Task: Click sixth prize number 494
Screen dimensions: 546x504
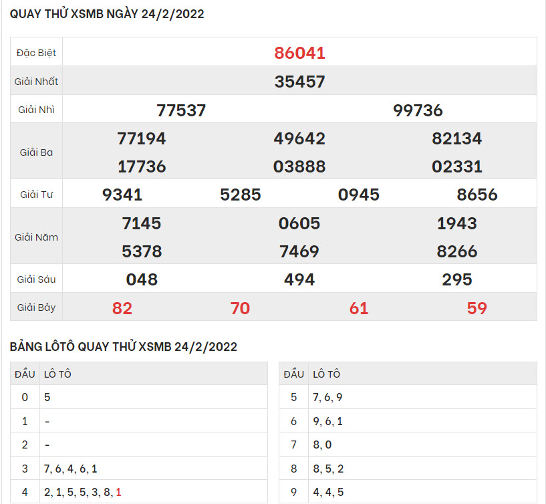Action: tap(299, 279)
